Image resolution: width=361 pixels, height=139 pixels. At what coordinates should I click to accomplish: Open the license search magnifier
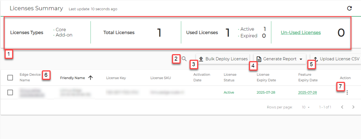(x=184, y=59)
